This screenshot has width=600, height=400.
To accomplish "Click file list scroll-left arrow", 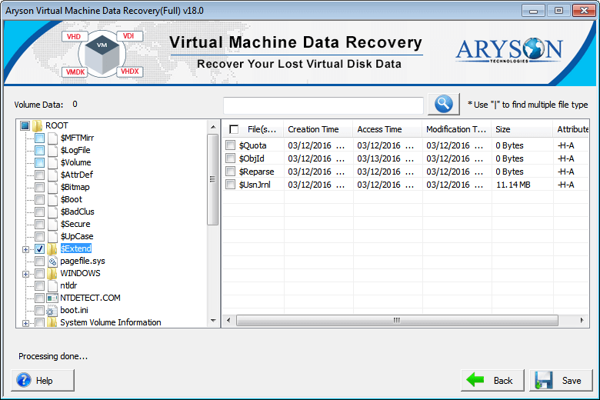I will pos(228,320).
